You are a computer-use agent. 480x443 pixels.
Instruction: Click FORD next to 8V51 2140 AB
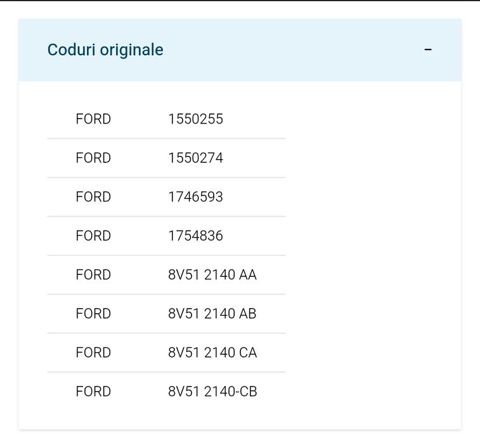coord(93,314)
